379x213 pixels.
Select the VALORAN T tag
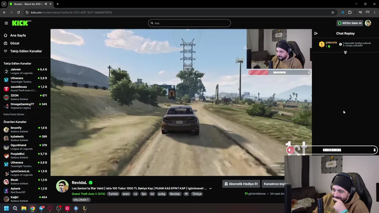click(81, 200)
